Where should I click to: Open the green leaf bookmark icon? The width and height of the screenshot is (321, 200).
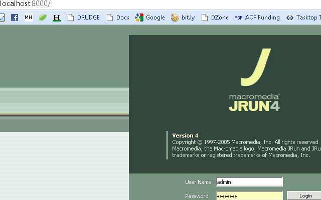coord(43,18)
